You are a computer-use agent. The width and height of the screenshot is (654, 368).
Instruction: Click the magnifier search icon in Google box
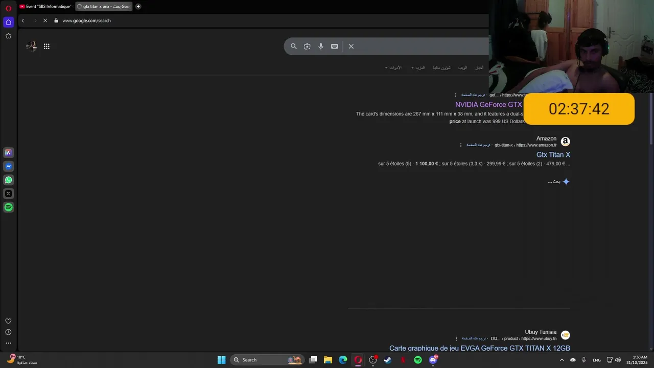pos(294,46)
